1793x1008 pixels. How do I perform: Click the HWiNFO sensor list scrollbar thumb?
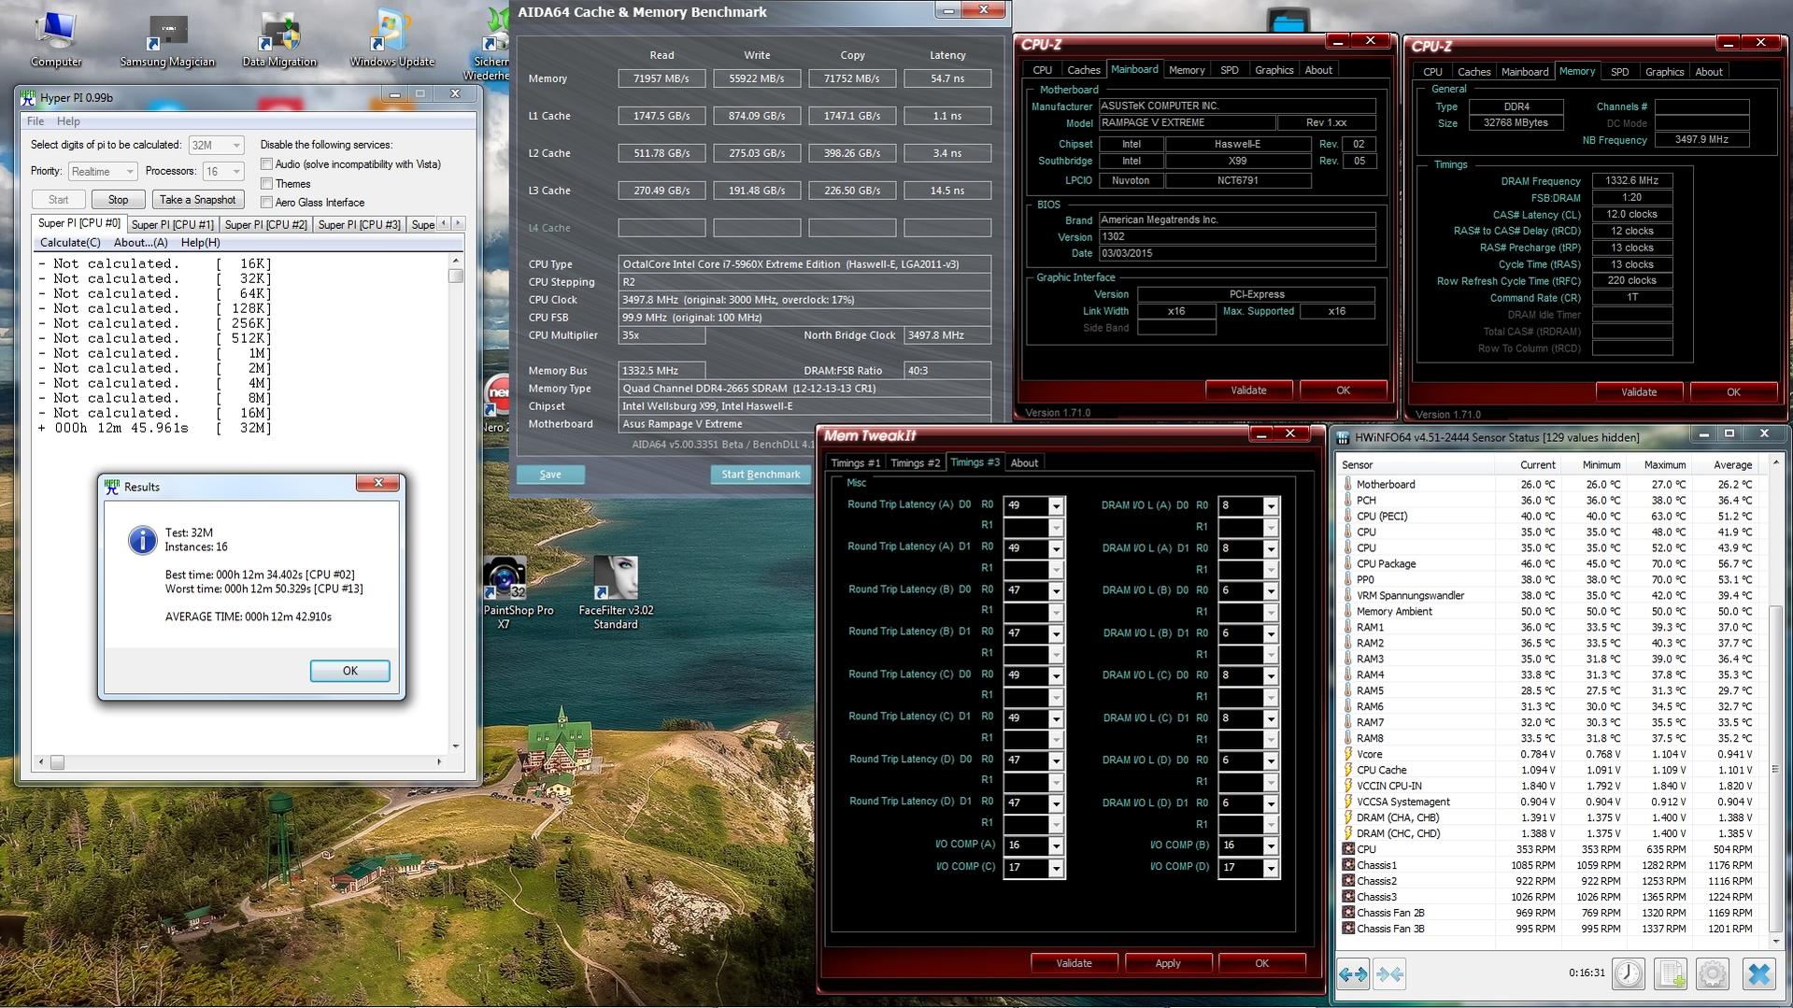pyautogui.click(x=1776, y=770)
